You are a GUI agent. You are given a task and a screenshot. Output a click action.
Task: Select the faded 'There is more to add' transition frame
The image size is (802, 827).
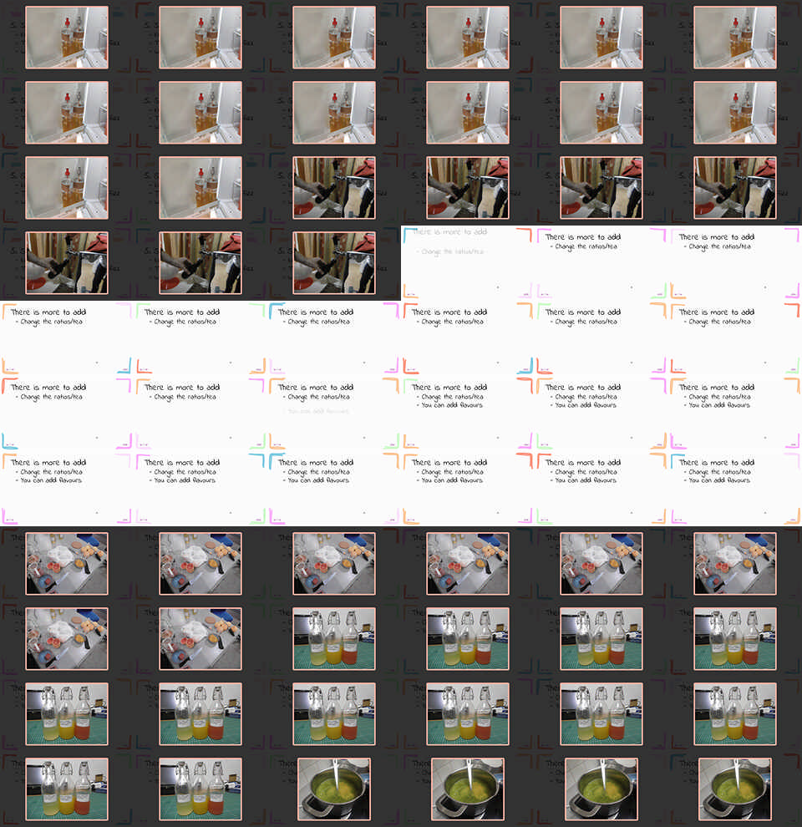click(468, 262)
